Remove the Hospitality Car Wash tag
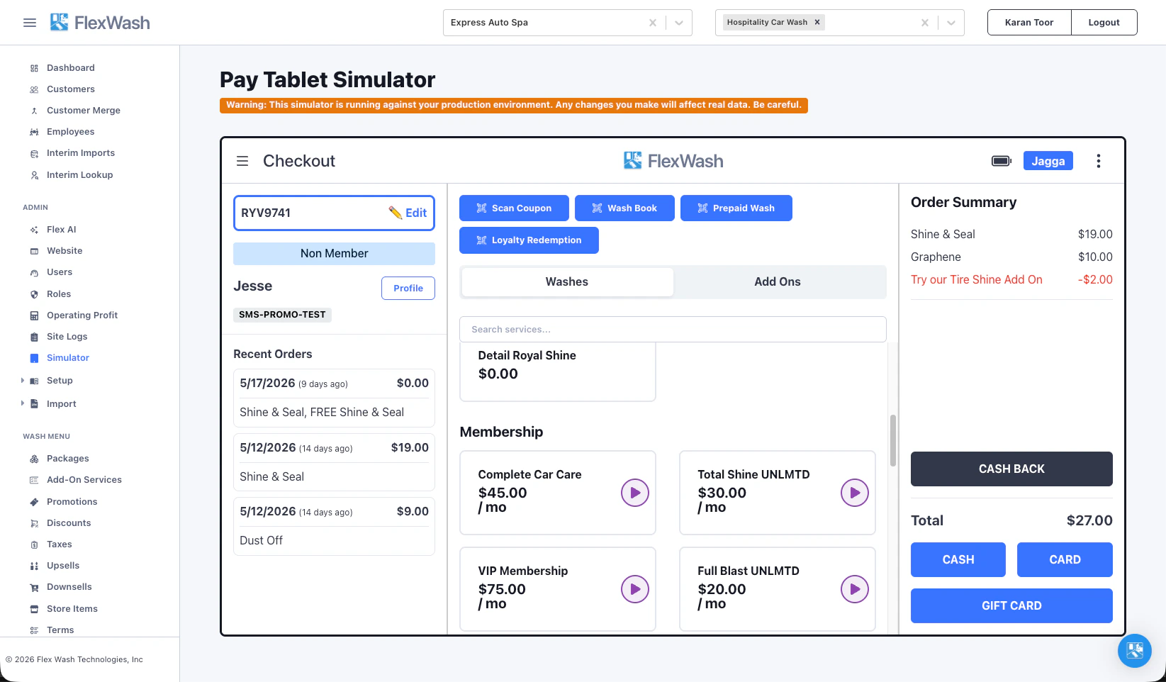1166x682 pixels. pyautogui.click(x=817, y=22)
